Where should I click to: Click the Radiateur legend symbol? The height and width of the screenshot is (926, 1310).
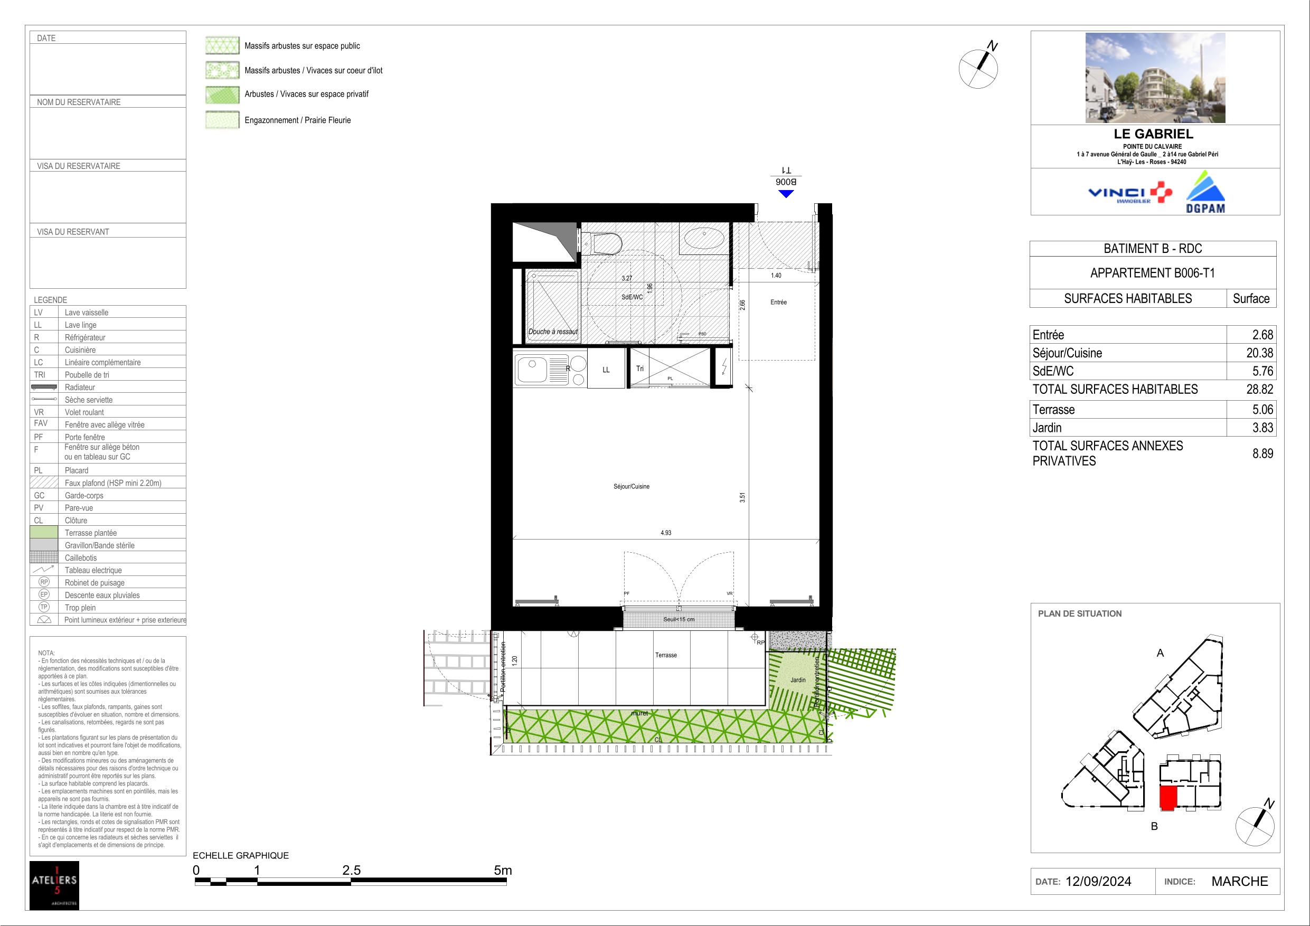[44, 387]
